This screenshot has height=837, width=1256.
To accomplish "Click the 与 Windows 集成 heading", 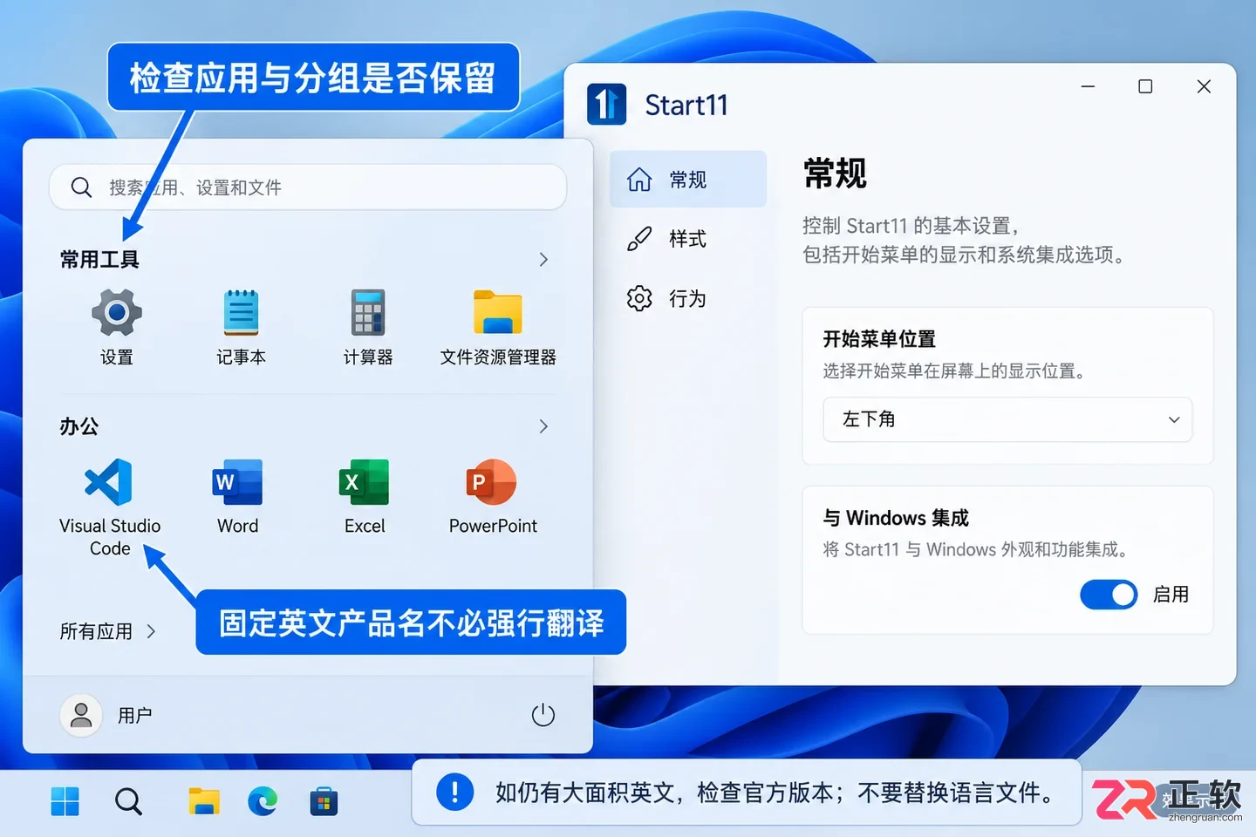I will pos(896,518).
